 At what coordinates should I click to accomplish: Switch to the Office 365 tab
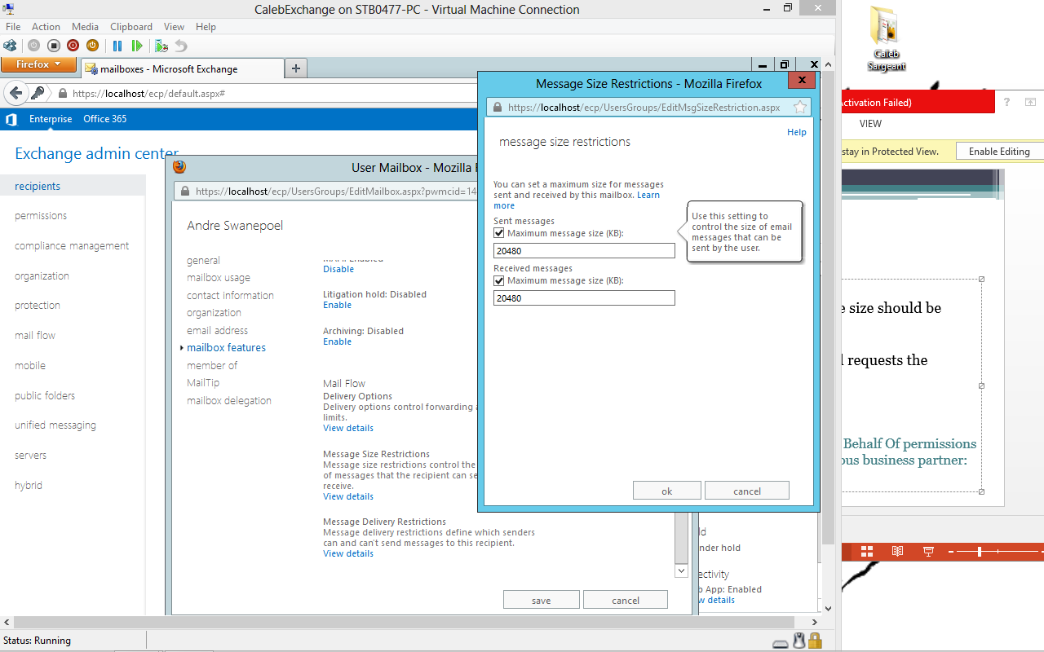click(x=104, y=119)
